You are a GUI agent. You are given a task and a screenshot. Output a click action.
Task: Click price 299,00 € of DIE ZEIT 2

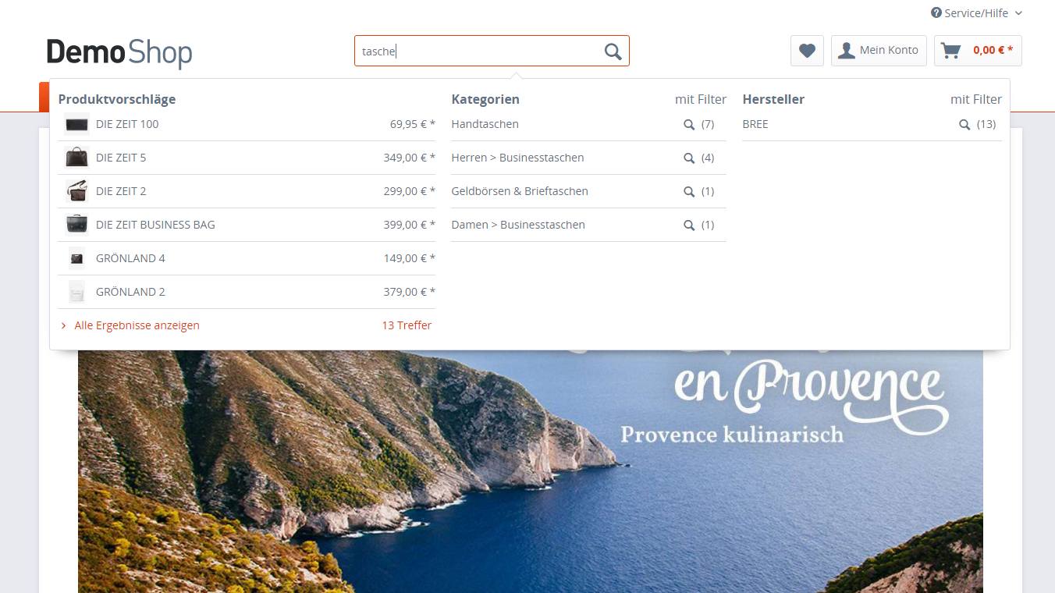[409, 191]
